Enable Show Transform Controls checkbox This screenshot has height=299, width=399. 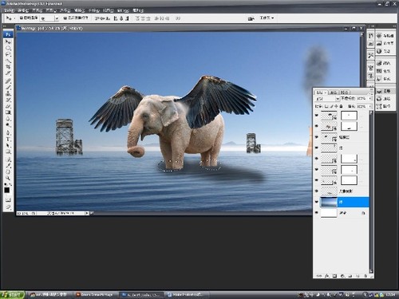pos(65,18)
